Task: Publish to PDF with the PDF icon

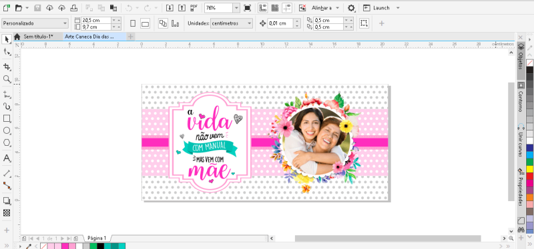Action: [x=194, y=7]
